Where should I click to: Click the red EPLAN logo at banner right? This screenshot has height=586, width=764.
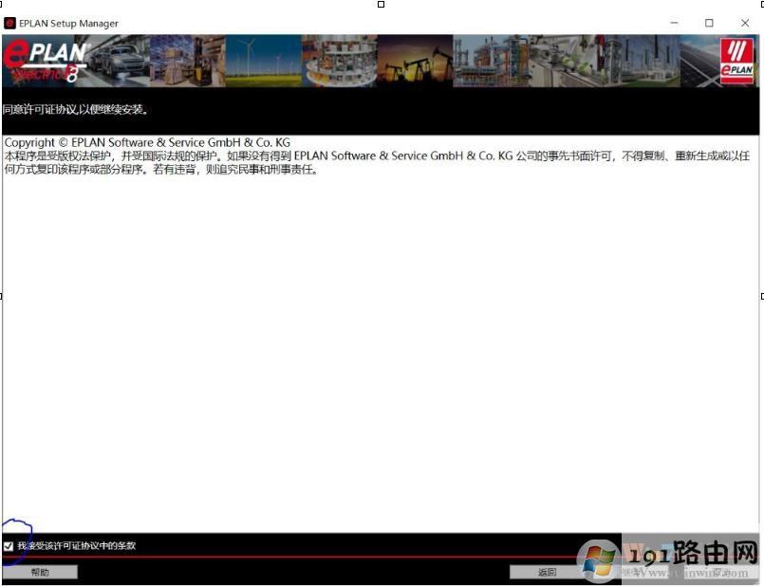coord(736,61)
